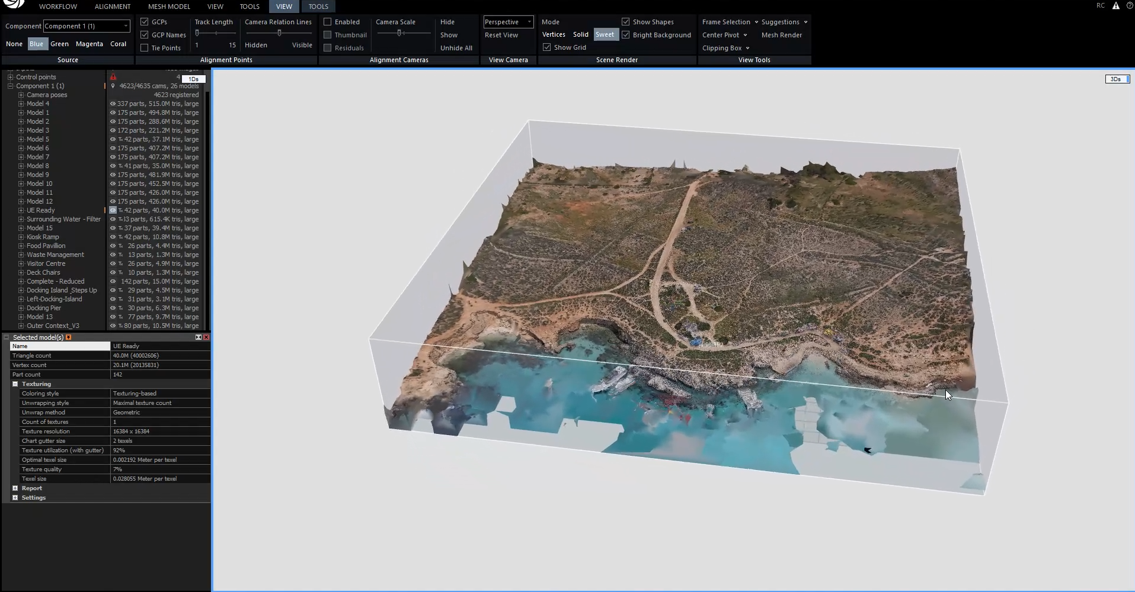This screenshot has width=1135, height=592.
Task: Uncheck the GCP Names checkbox
Action: pyautogui.click(x=144, y=35)
